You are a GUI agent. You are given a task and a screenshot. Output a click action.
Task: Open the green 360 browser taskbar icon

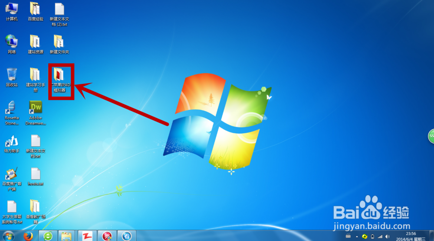(48, 236)
